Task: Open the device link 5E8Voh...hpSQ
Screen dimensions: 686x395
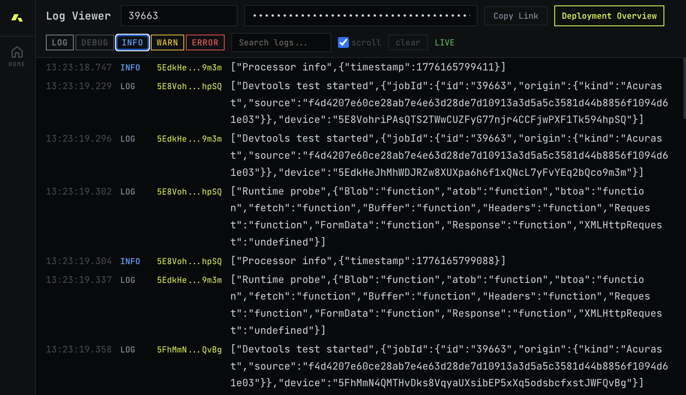Action: [189, 86]
